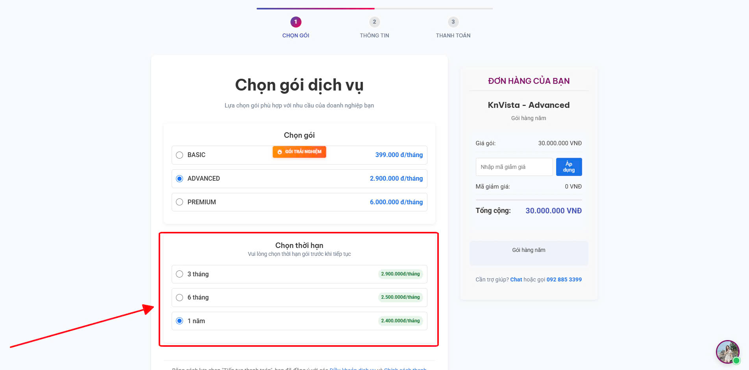Viewport: 749px width, 370px height.
Task: Click step 2 circle icon for THÔNG TIN
Action: tap(374, 22)
